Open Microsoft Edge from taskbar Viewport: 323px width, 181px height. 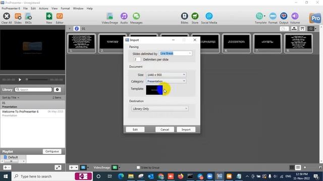121,176
